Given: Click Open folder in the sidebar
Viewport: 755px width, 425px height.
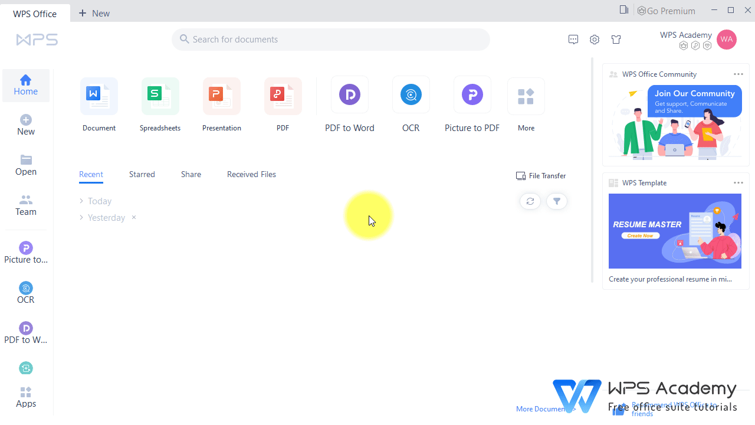Looking at the screenshot, I should coord(26,165).
